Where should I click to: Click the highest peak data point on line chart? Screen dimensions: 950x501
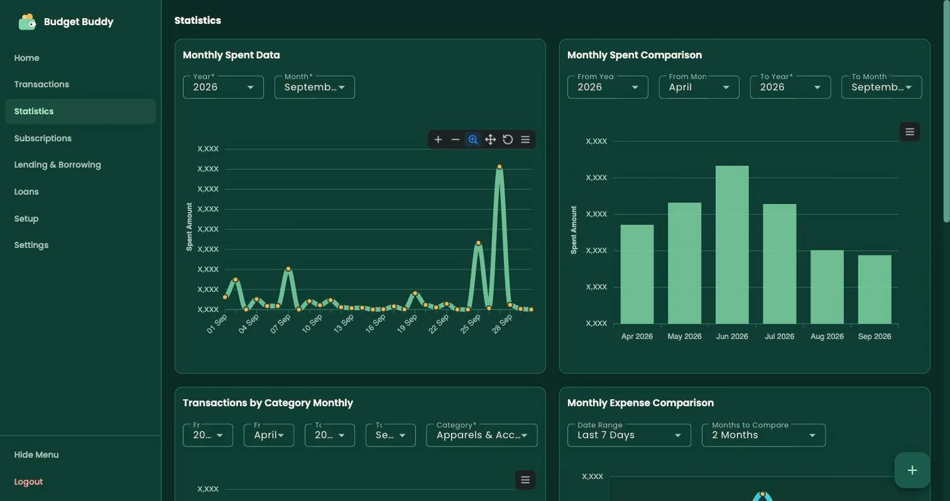point(500,166)
